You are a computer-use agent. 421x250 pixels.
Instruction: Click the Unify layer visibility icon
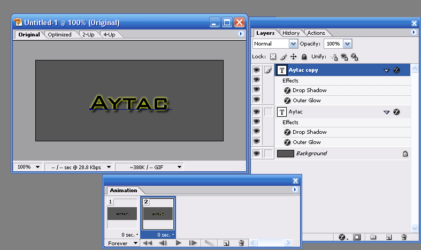pos(344,57)
